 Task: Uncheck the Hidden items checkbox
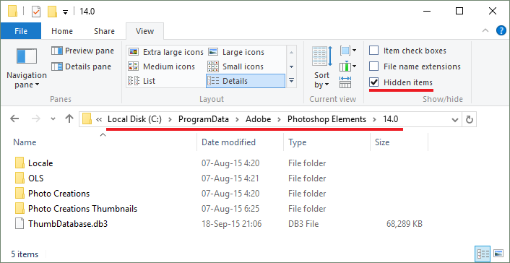pyautogui.click(x=401, y=82)
